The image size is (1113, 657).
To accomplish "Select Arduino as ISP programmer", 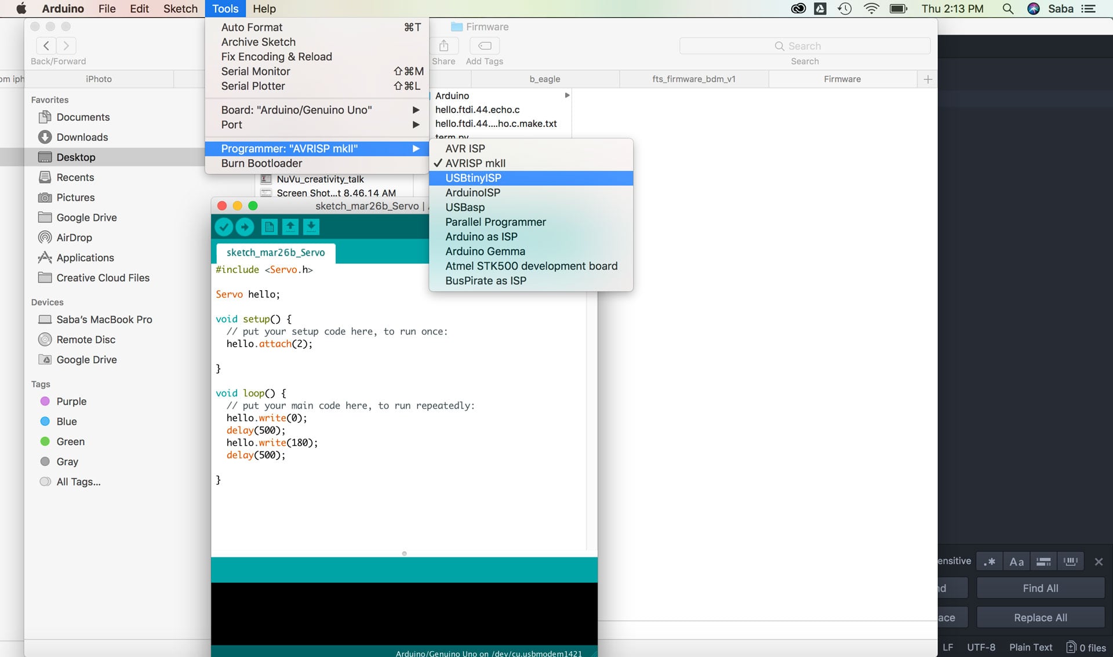I will [x=531, y=237].
